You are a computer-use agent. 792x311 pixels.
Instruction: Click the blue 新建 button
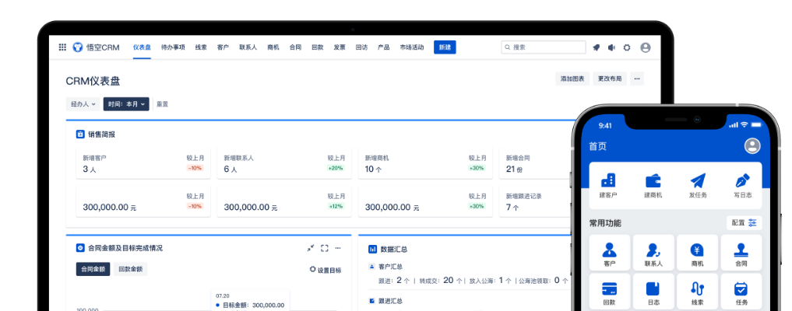445,47
